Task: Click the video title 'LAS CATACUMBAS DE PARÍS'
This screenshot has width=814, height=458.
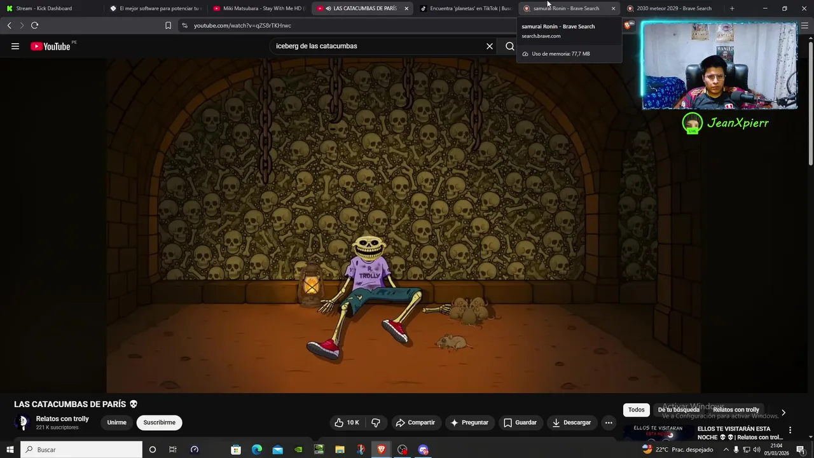Action: pos(76,404)
